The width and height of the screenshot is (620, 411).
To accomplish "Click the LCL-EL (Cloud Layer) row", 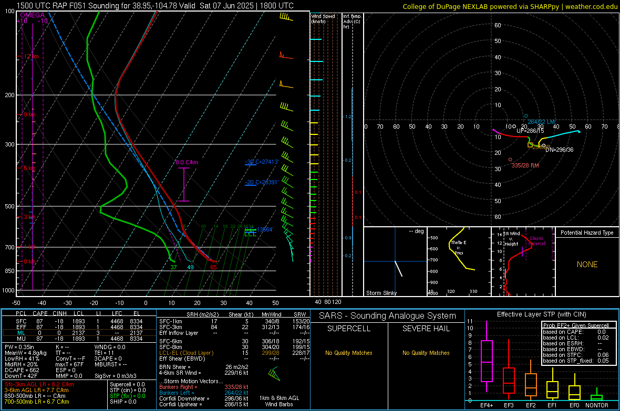I will [x=234, y=353].
